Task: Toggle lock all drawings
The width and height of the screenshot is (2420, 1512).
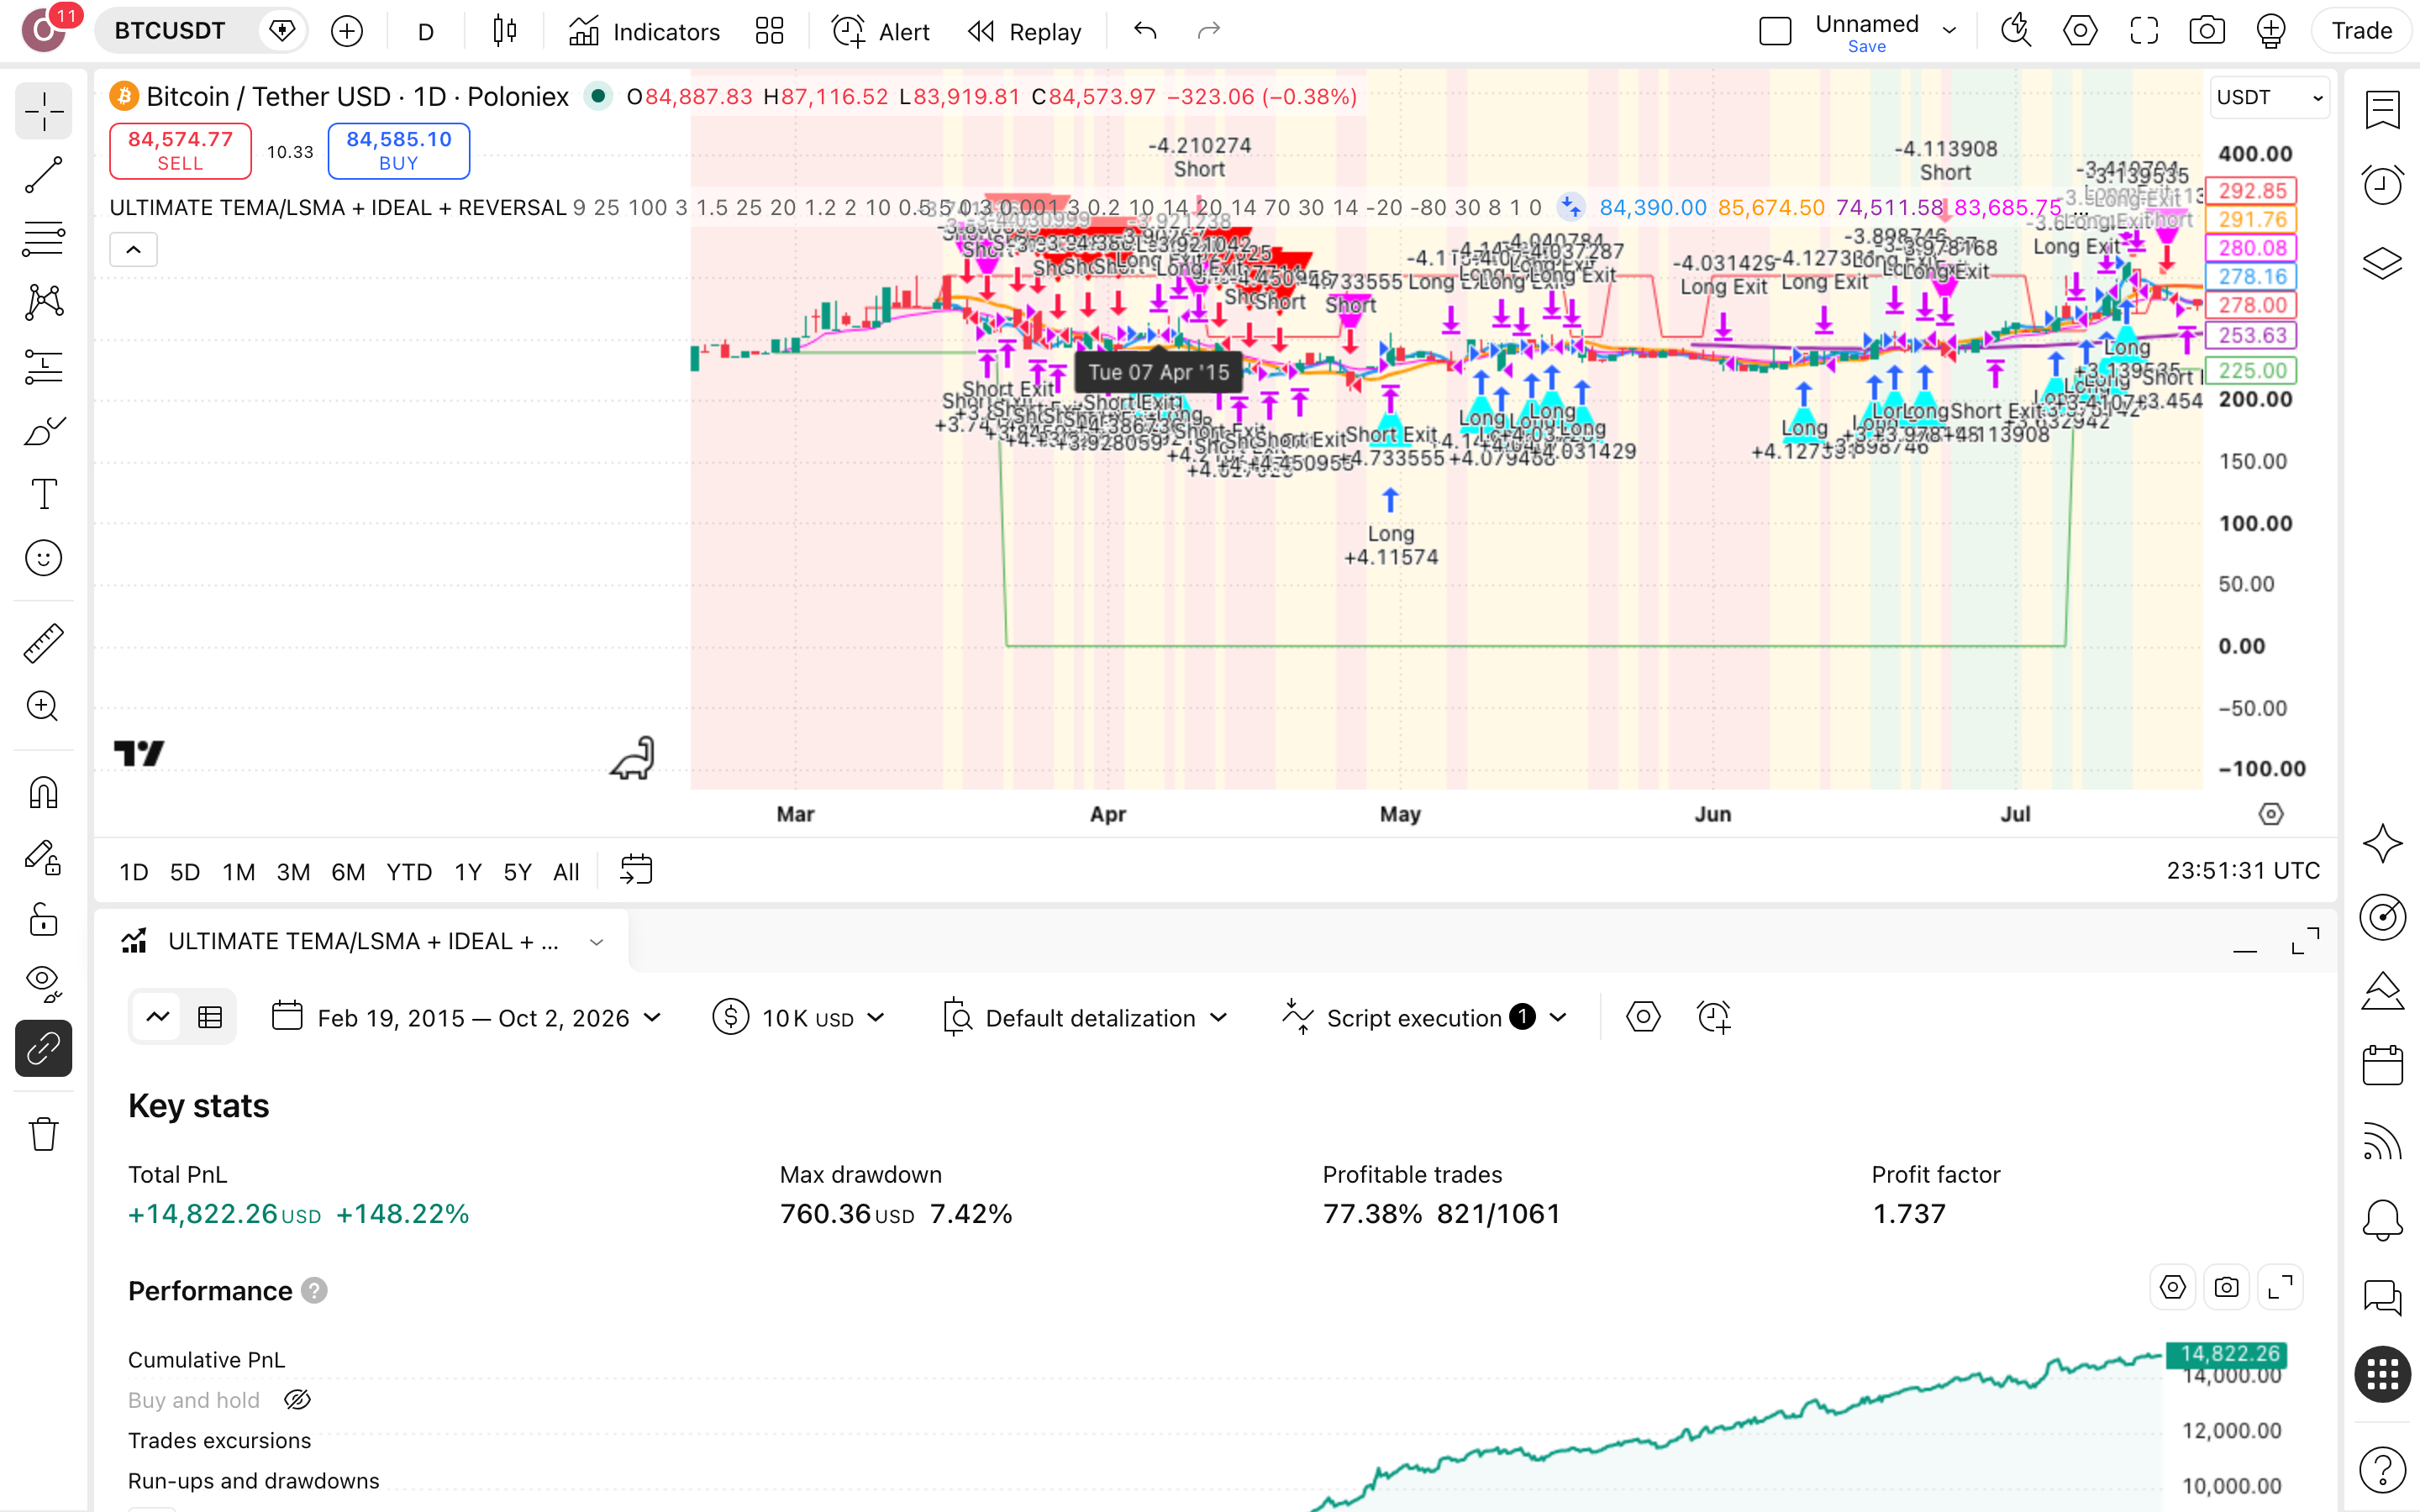Action: tap(44, 920)
